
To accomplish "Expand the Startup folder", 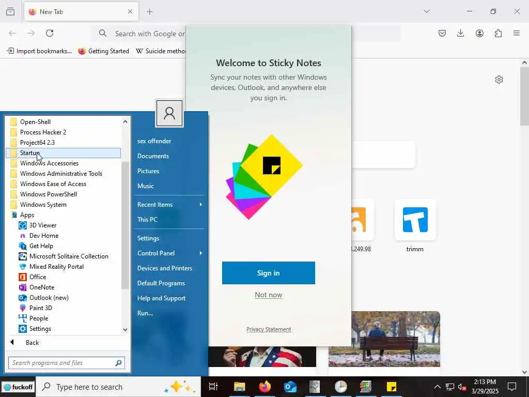I will pos(63,153).
